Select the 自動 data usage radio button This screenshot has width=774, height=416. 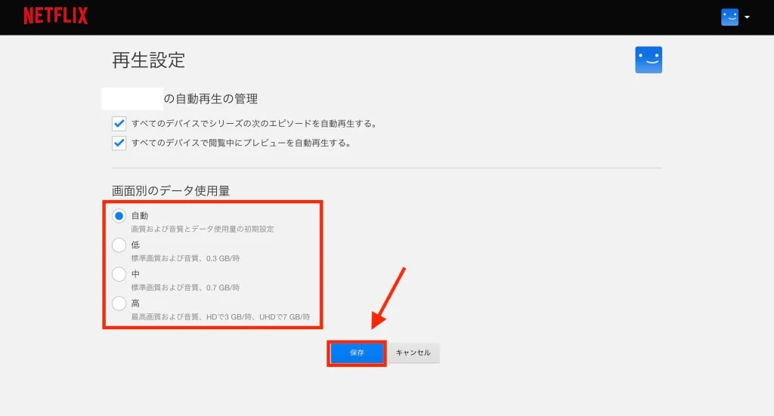(119, 216)
